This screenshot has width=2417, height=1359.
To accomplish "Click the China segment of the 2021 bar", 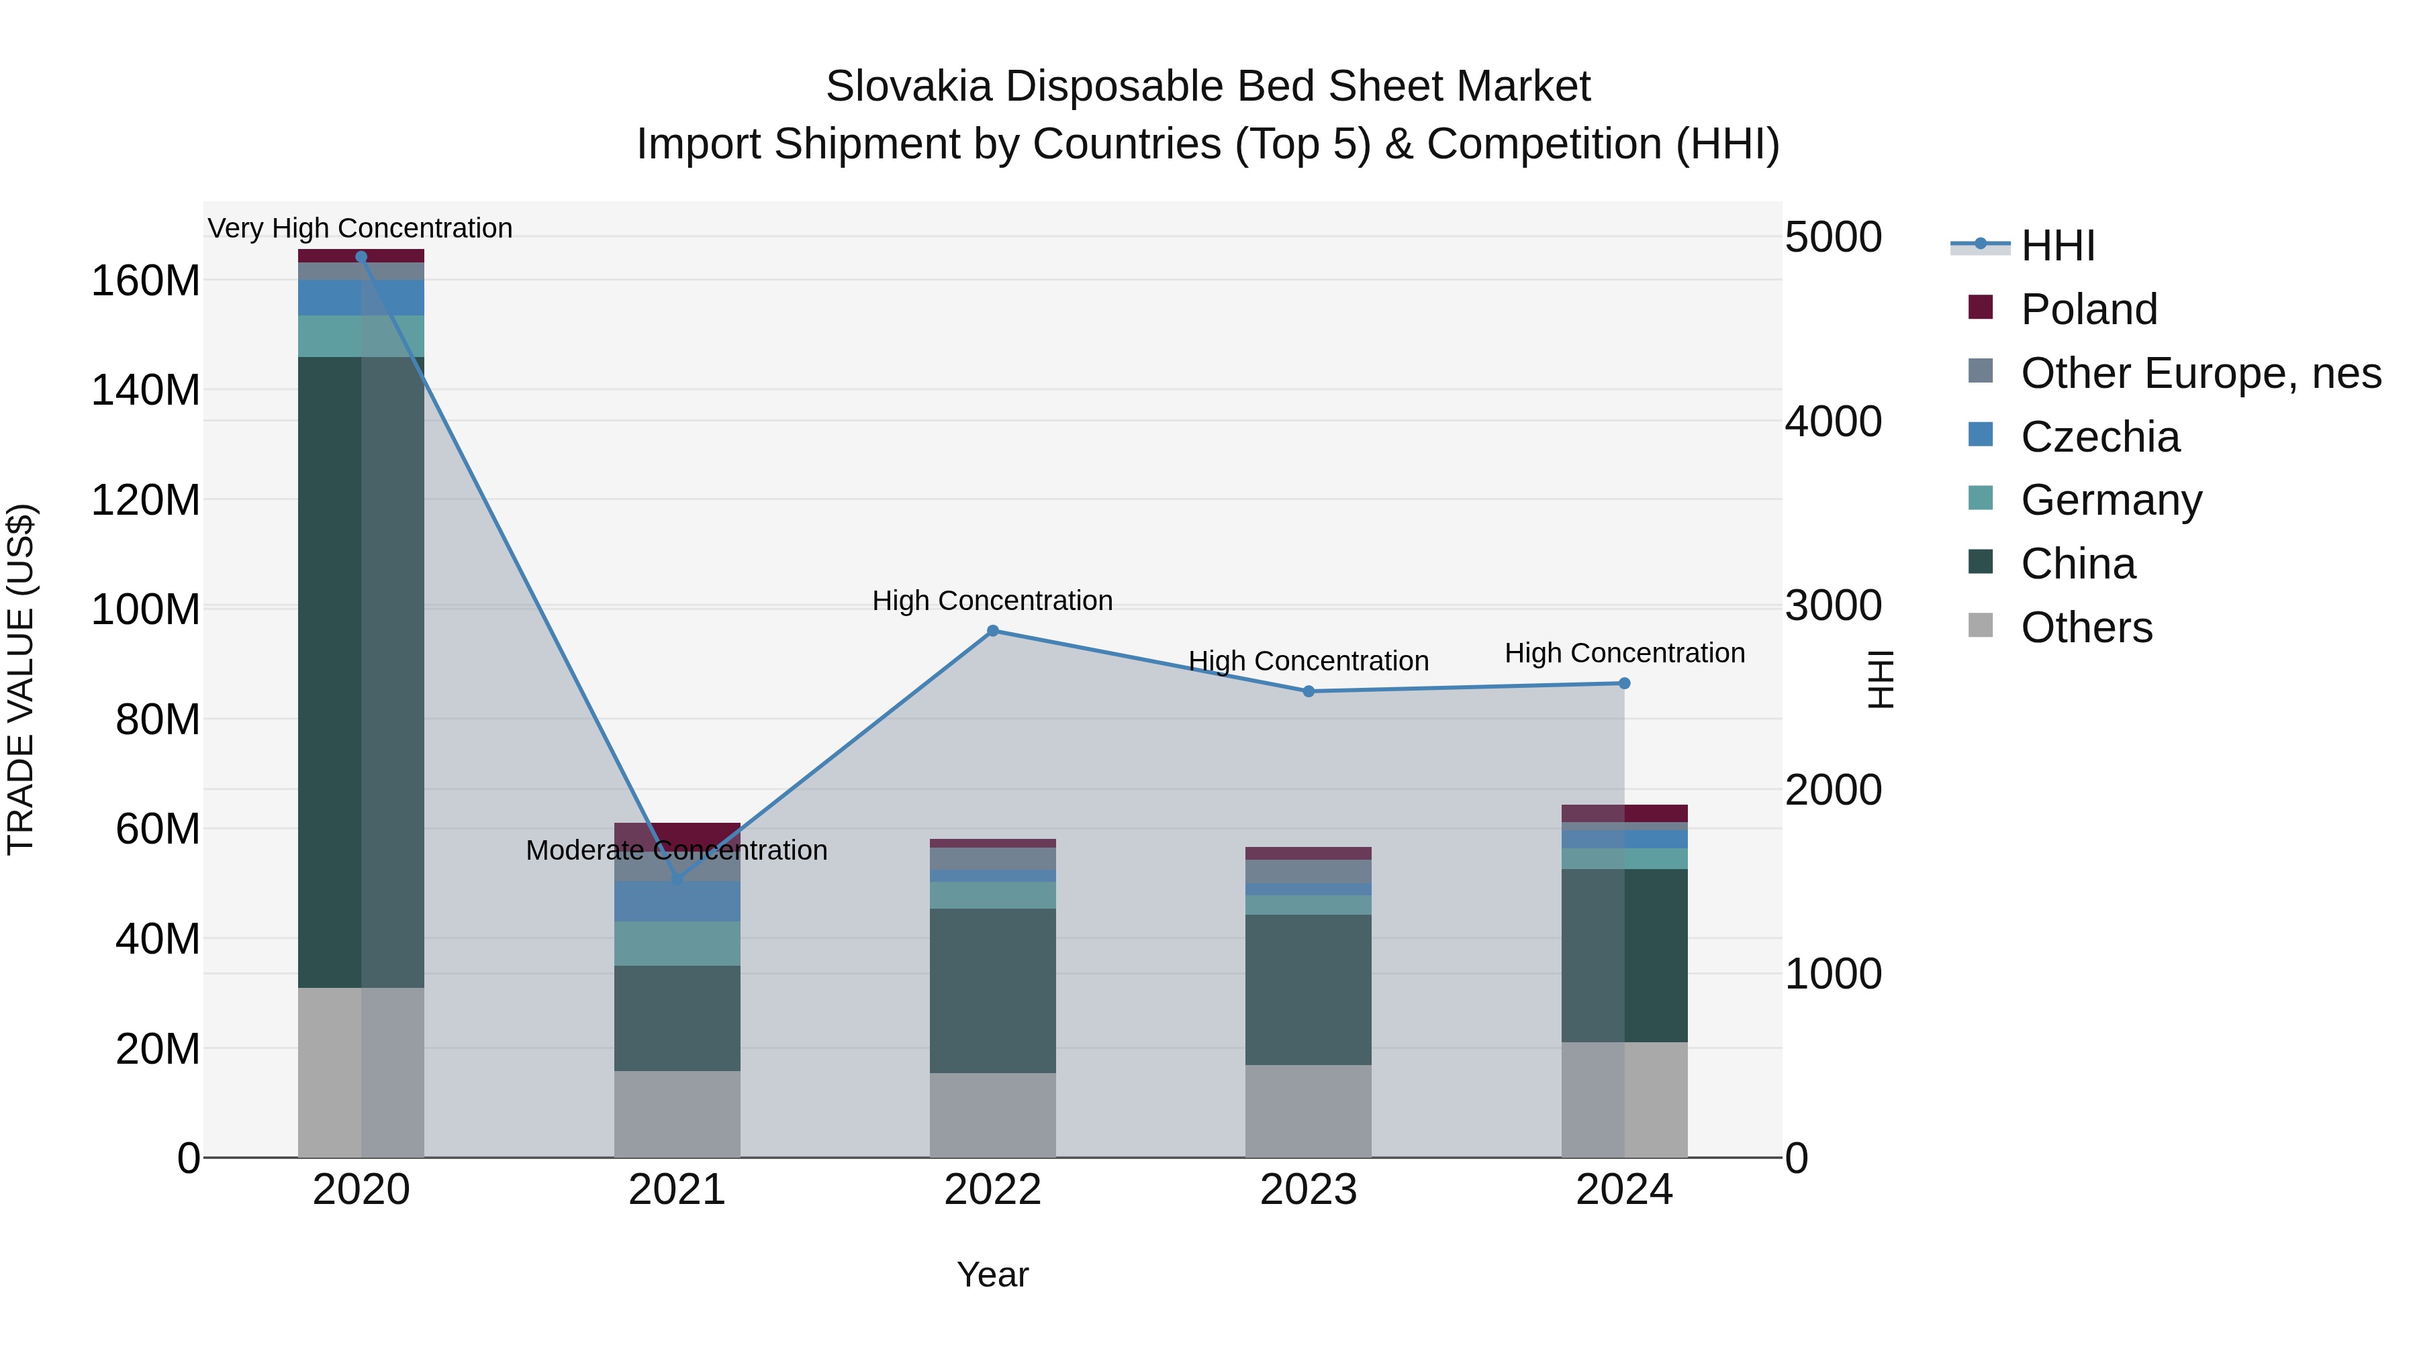I will [677, 1019].
